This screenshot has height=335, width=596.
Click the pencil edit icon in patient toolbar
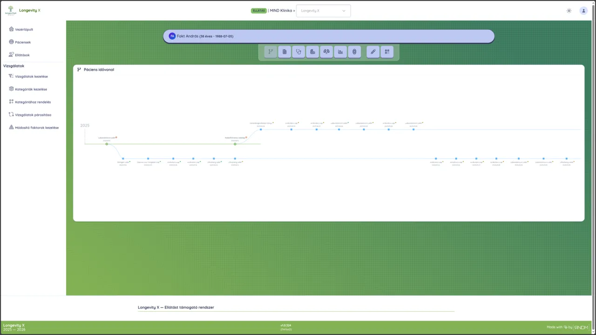click(x=373, y=52)
